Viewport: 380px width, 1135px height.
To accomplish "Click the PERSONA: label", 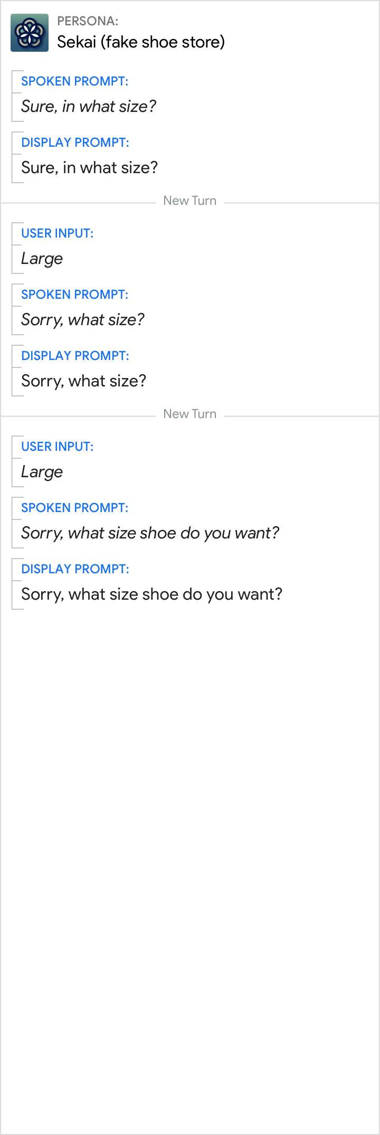I will [x=88, y=21].
